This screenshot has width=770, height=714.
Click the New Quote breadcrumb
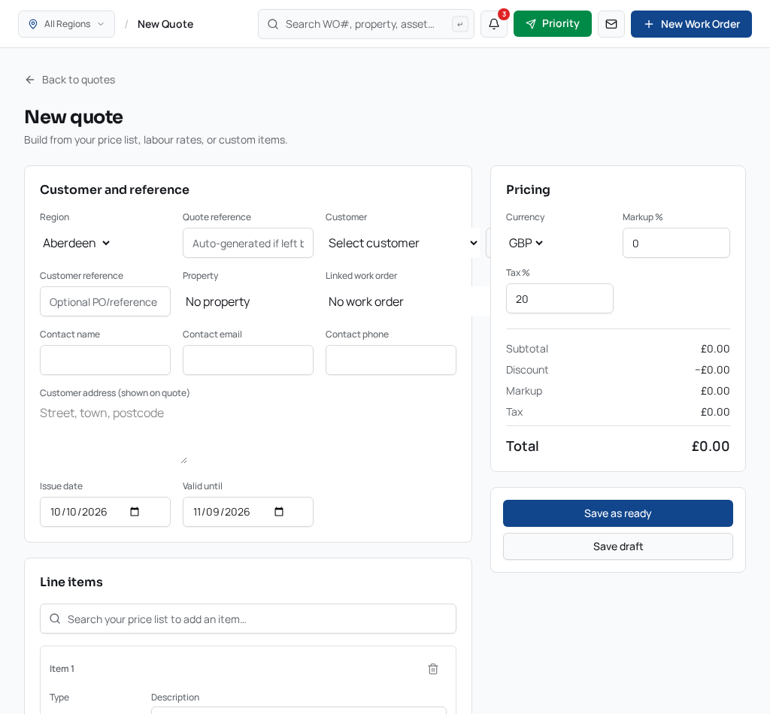165,24
